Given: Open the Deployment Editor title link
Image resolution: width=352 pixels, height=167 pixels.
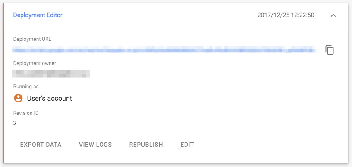Looking at the screenshot, I should 38,15.
